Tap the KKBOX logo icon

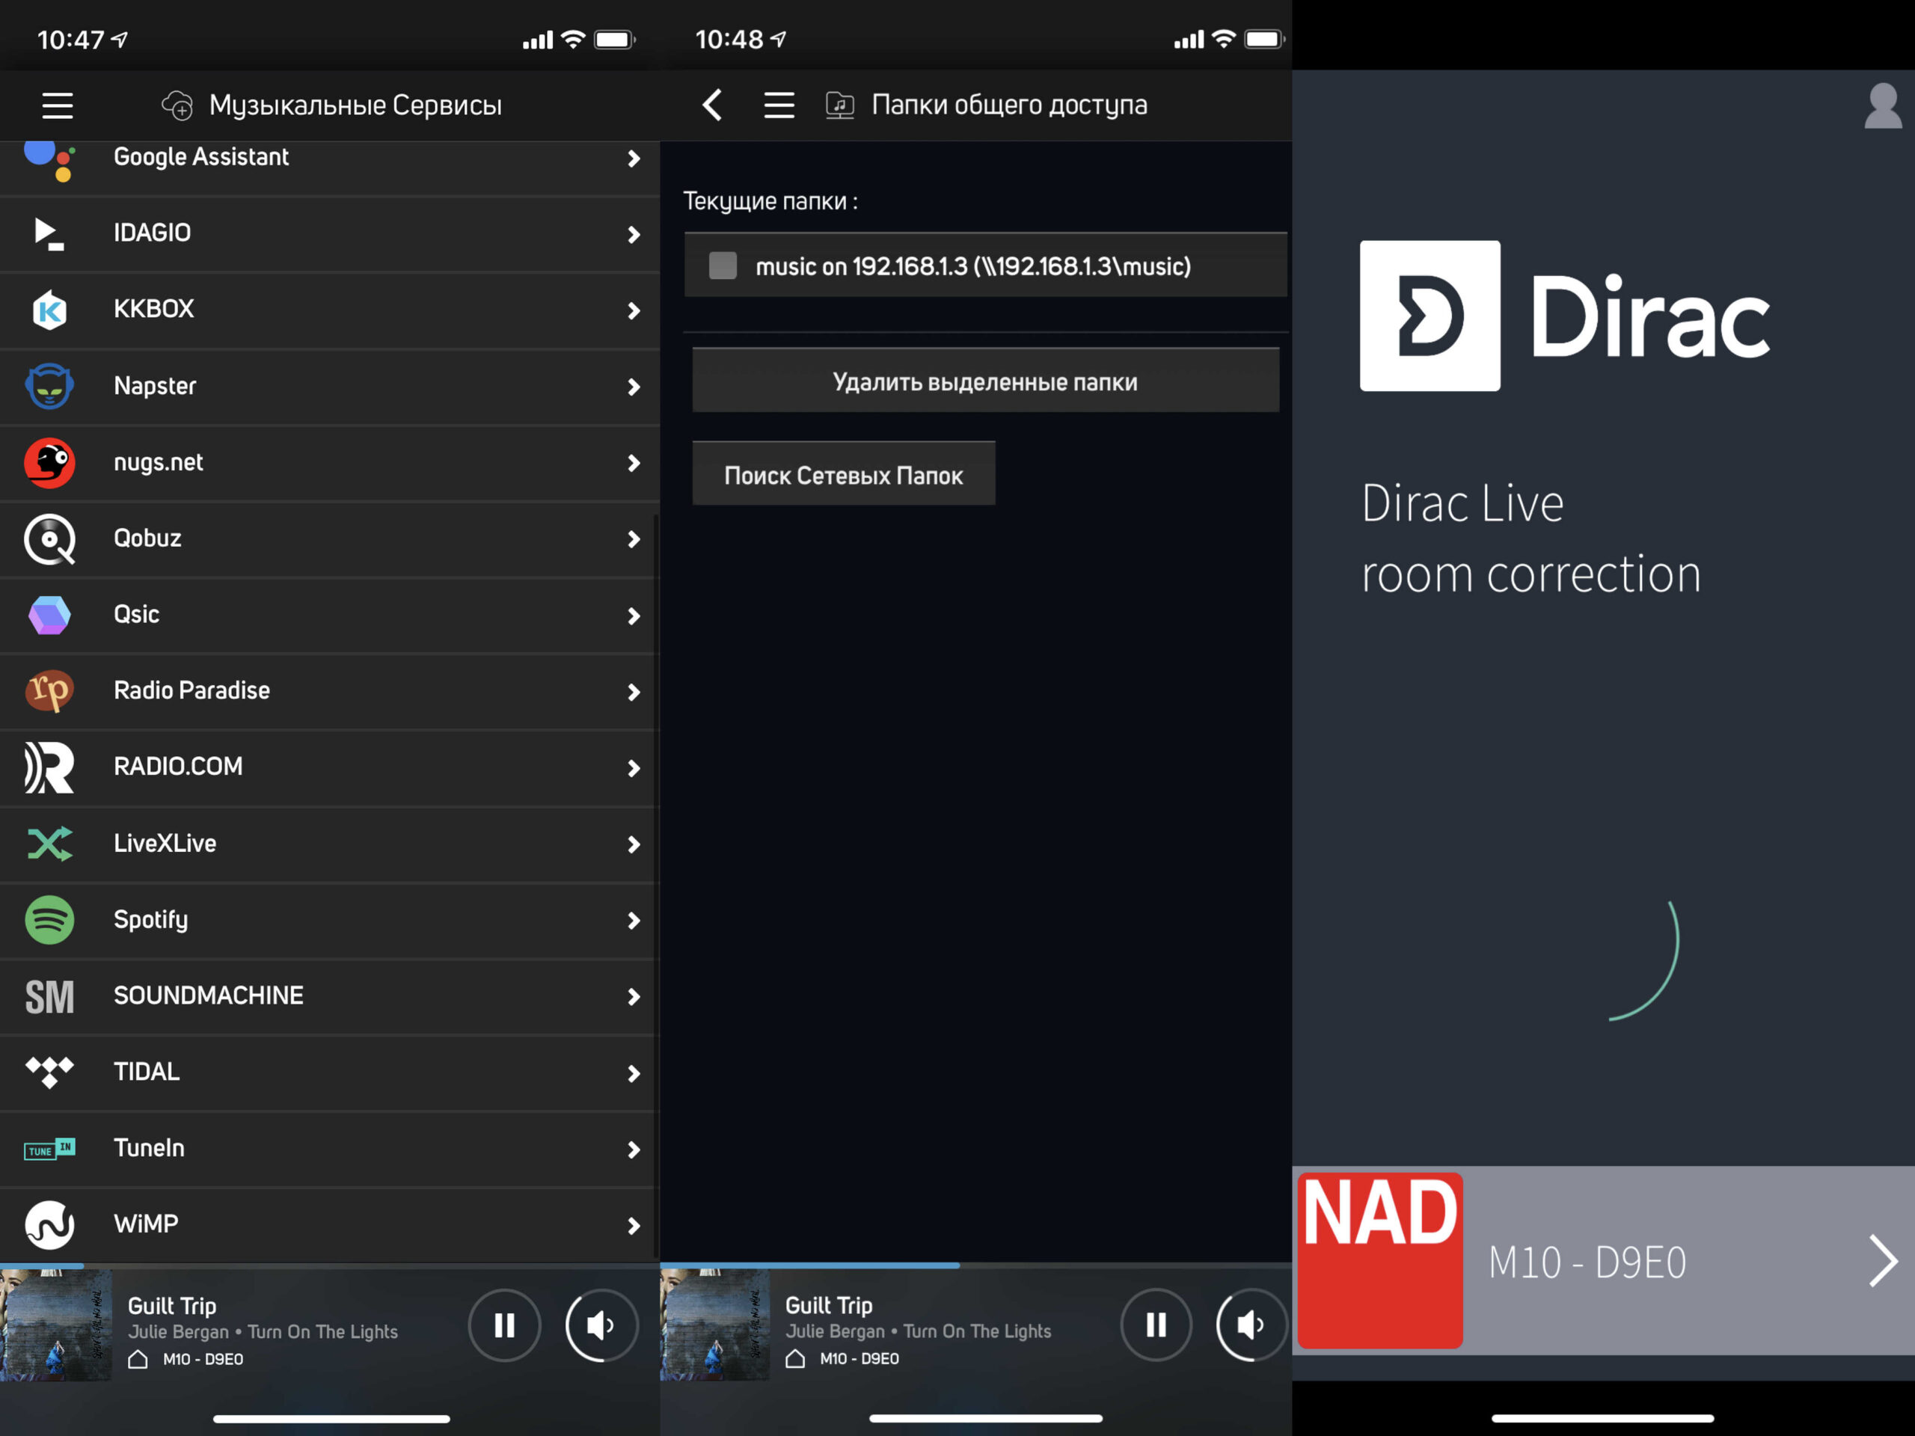coord(49,310)
